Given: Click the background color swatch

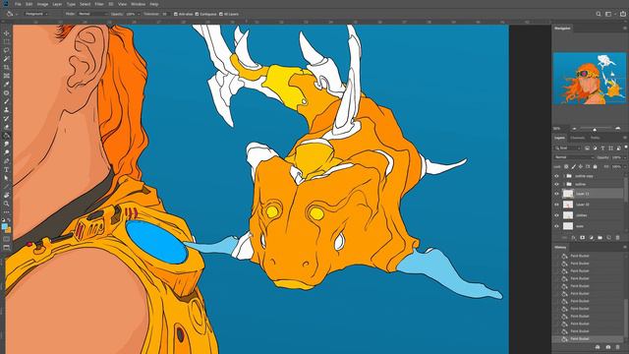Looking at the screenshot, I should tap(9, 230).
